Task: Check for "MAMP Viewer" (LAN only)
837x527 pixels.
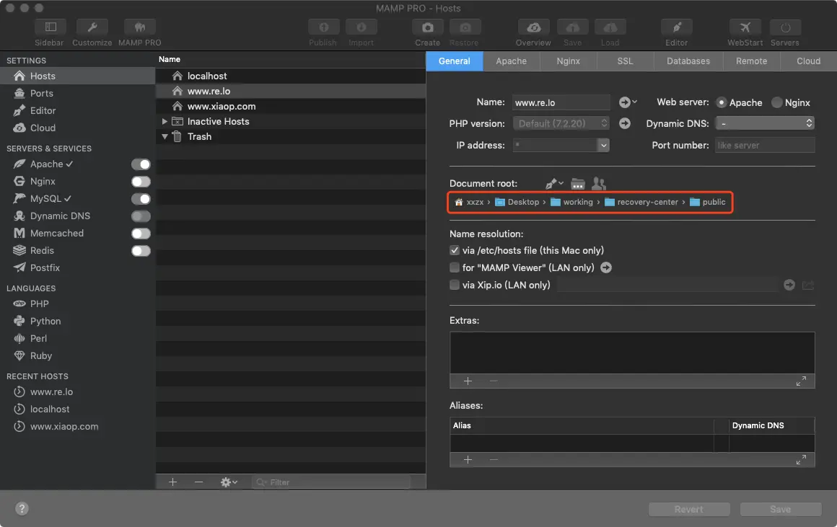Action: pyautogui.click(x=455, y=267)
